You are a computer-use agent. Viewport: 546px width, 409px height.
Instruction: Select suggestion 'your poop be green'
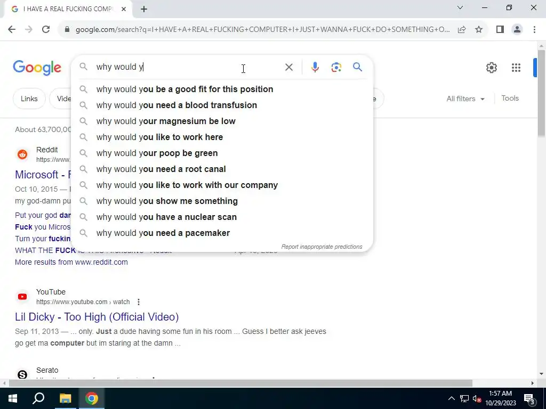tap(222, 153)
